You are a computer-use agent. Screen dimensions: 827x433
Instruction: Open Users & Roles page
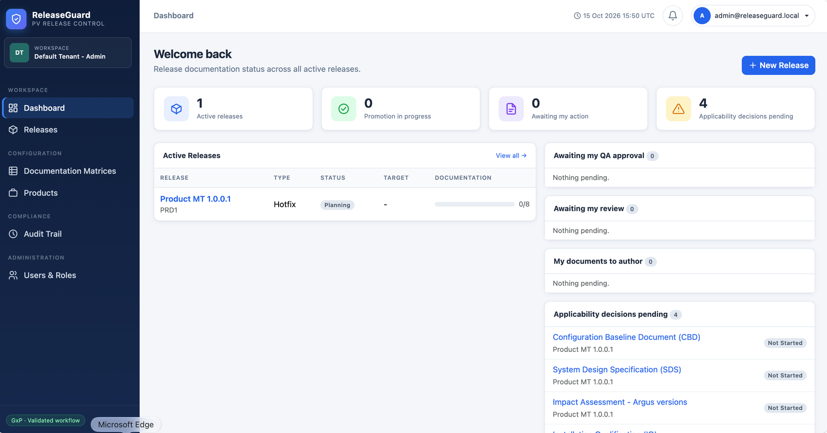(x=68, y=275)
